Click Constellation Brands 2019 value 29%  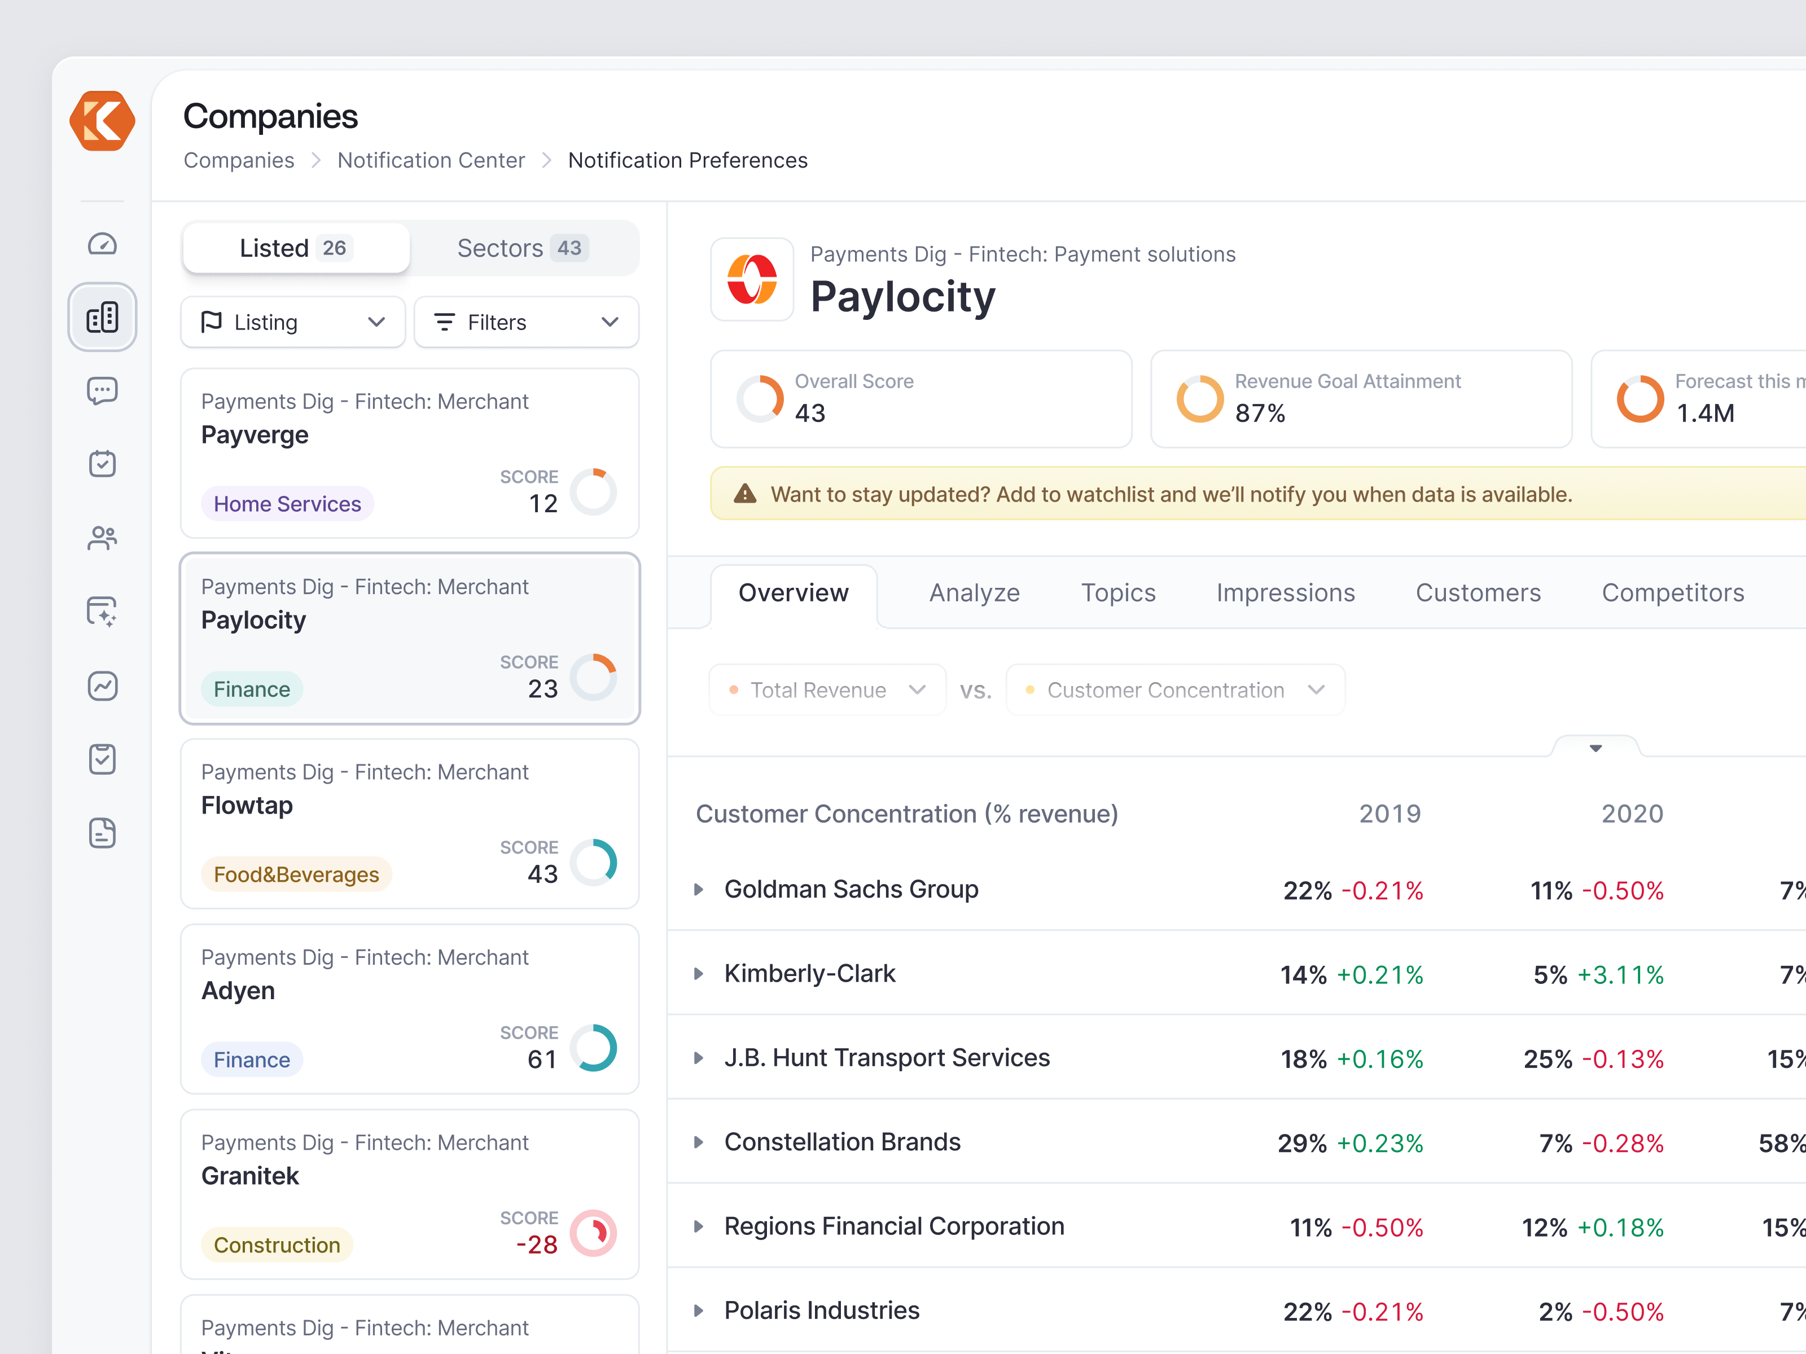point(1302,1144)
